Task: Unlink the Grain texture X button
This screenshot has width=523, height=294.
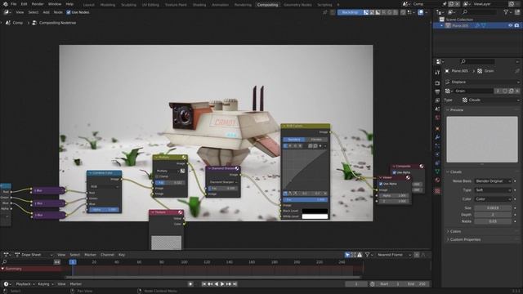Action: [517, 91]
